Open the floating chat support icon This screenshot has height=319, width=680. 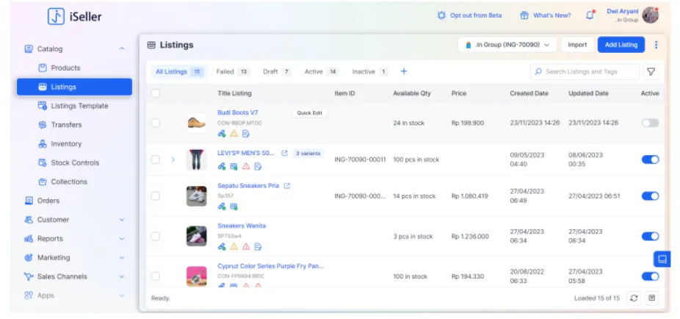point(662,259)
